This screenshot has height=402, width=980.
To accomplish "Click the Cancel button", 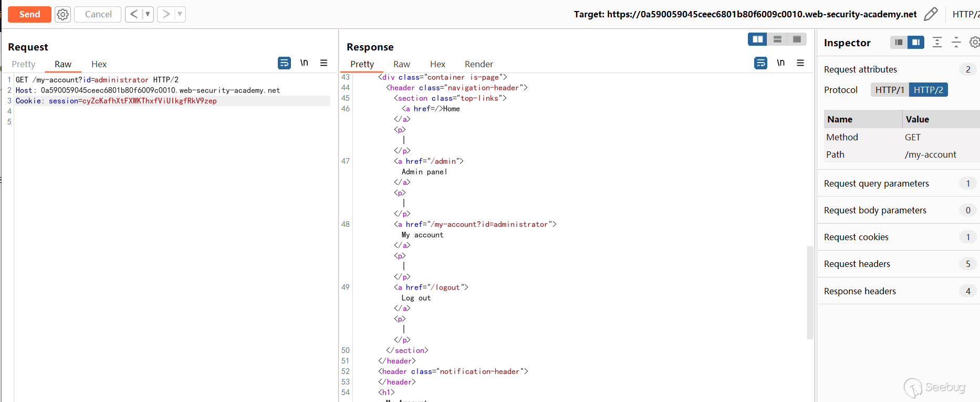I will pyautogui.click(x=98, y=14).
